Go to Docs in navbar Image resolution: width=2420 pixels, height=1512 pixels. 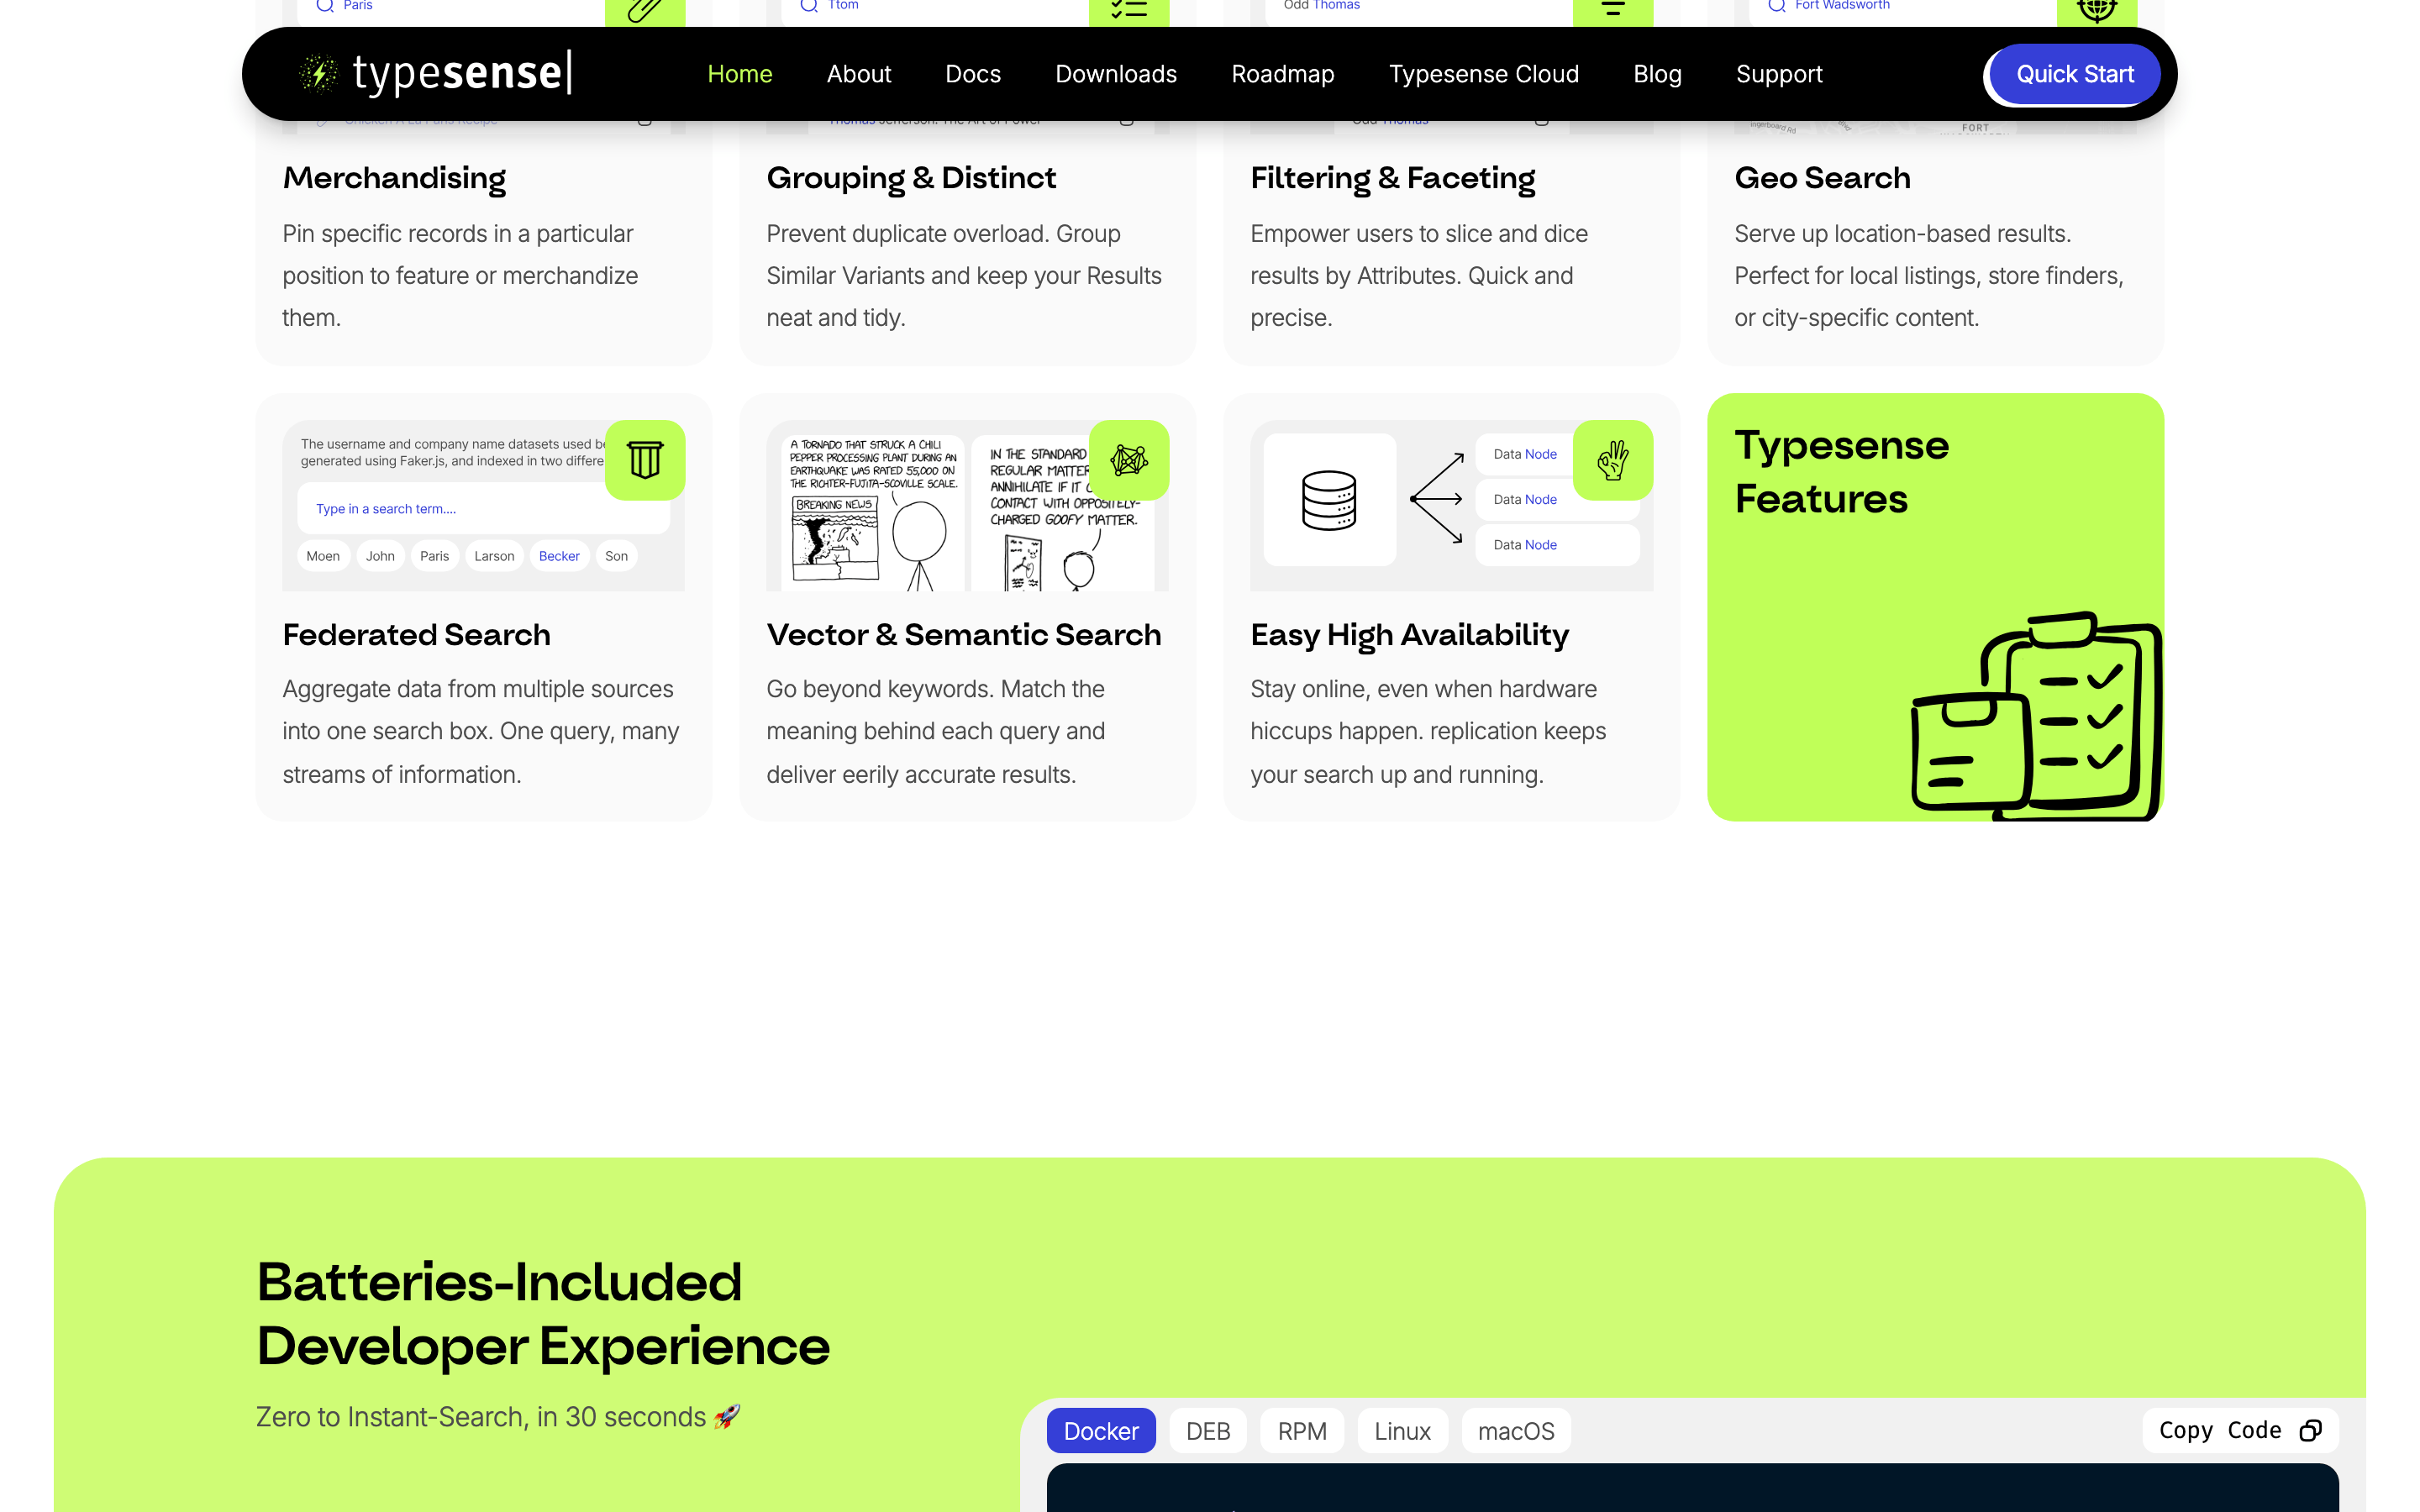coord(973,74)
